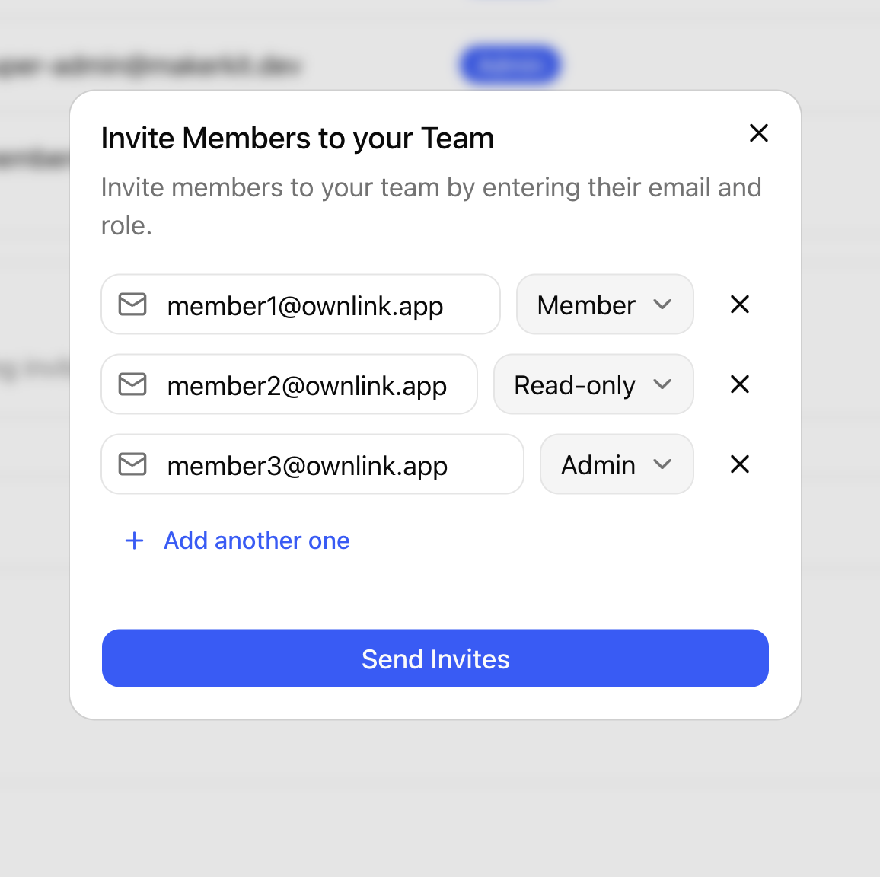Click the envelope icon beside member2 email
The height and width of the screenshot is (877, 880).
pos(132,384)
